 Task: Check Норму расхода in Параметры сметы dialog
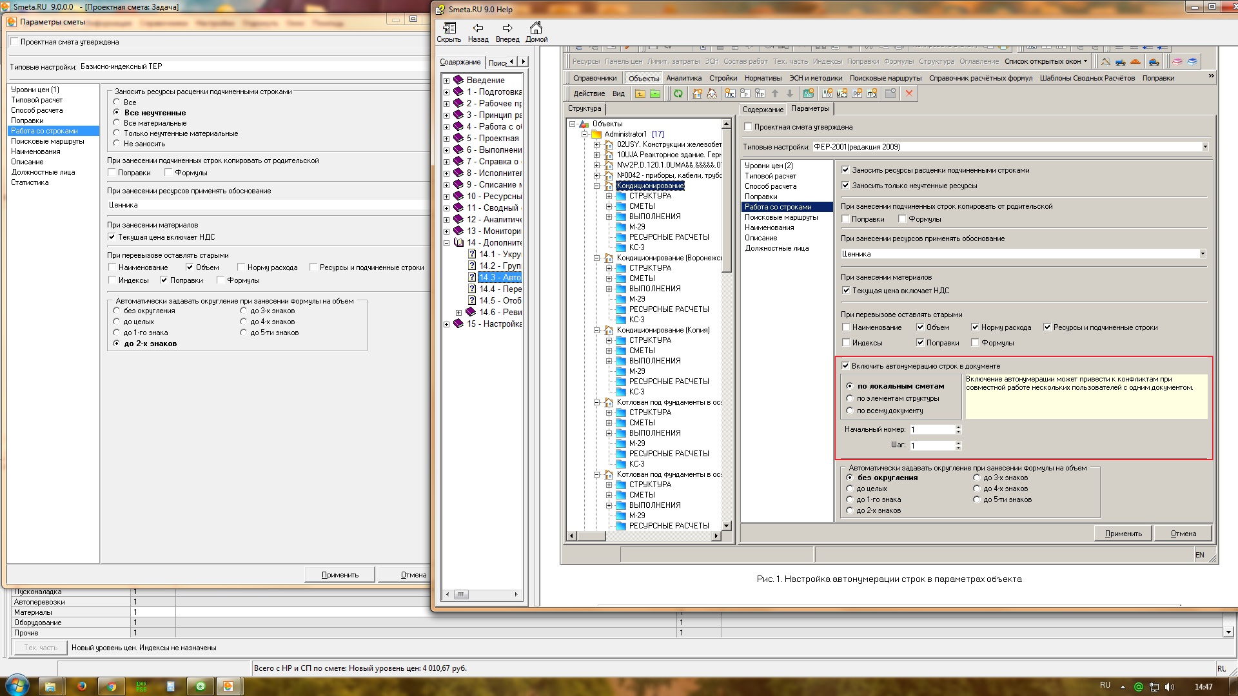point(241,267)
